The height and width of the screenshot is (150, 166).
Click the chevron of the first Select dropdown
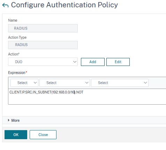(35, 83)
